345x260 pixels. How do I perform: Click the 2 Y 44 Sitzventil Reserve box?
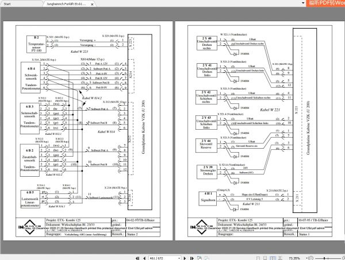206,145
